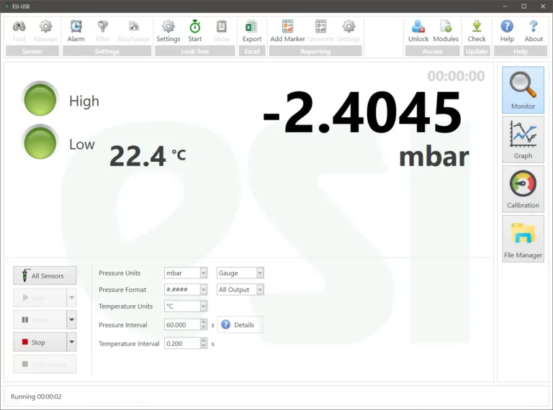Open the Gauge mode dropdown
The height and width of the screenshot is (410, 553).
pyautogui.click(x=240, y=273)
